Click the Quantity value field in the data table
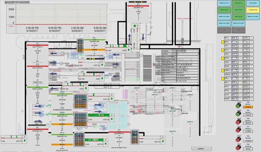 [187, 54]
